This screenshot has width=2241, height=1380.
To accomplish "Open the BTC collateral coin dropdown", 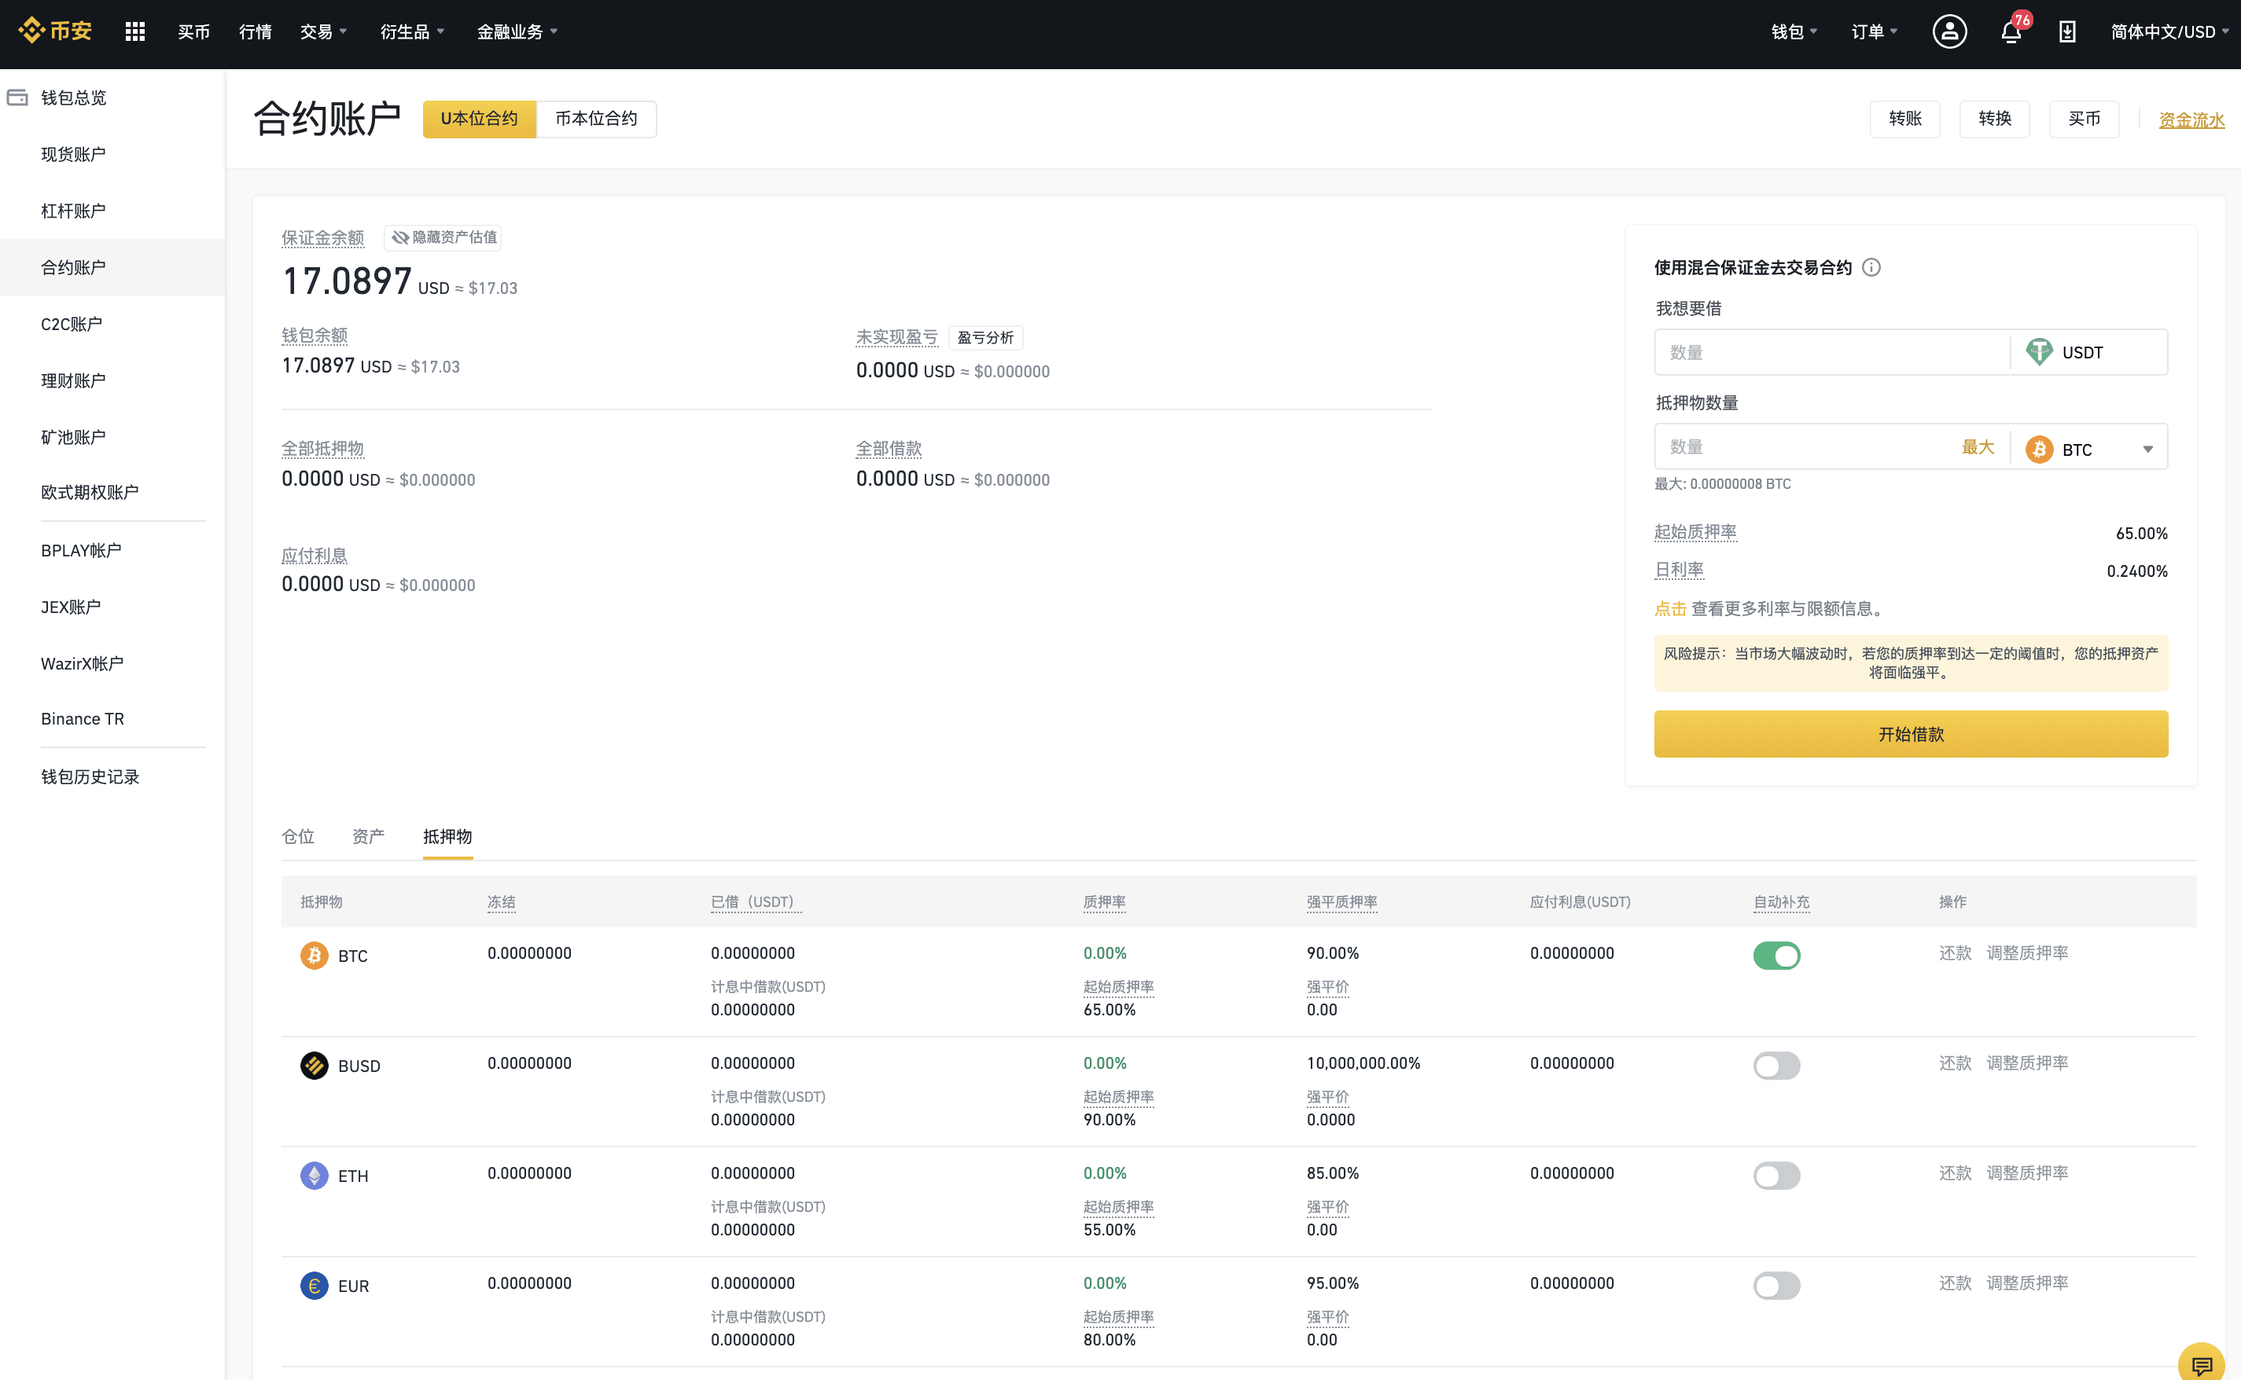I will click(x=2089, y=449).
